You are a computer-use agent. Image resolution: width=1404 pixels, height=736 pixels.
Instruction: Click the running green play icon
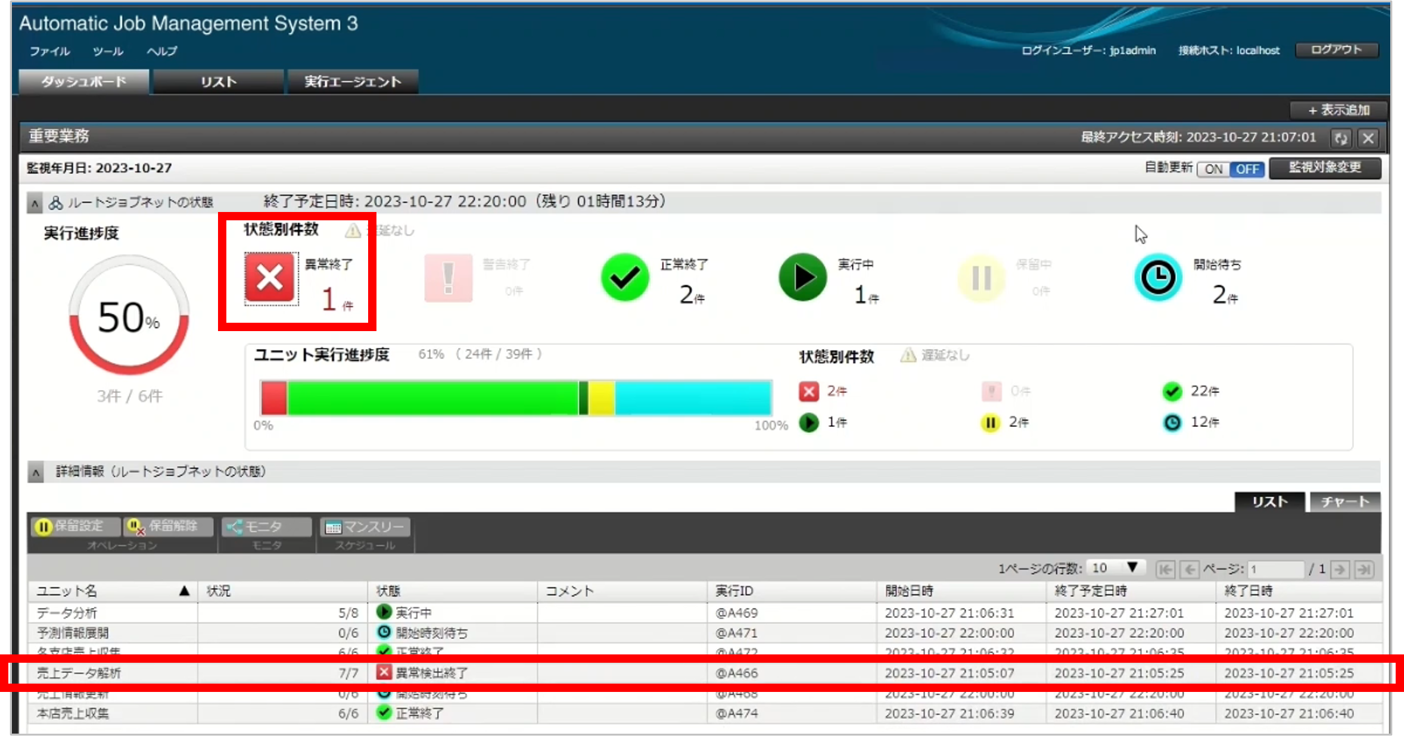point(803,277)
